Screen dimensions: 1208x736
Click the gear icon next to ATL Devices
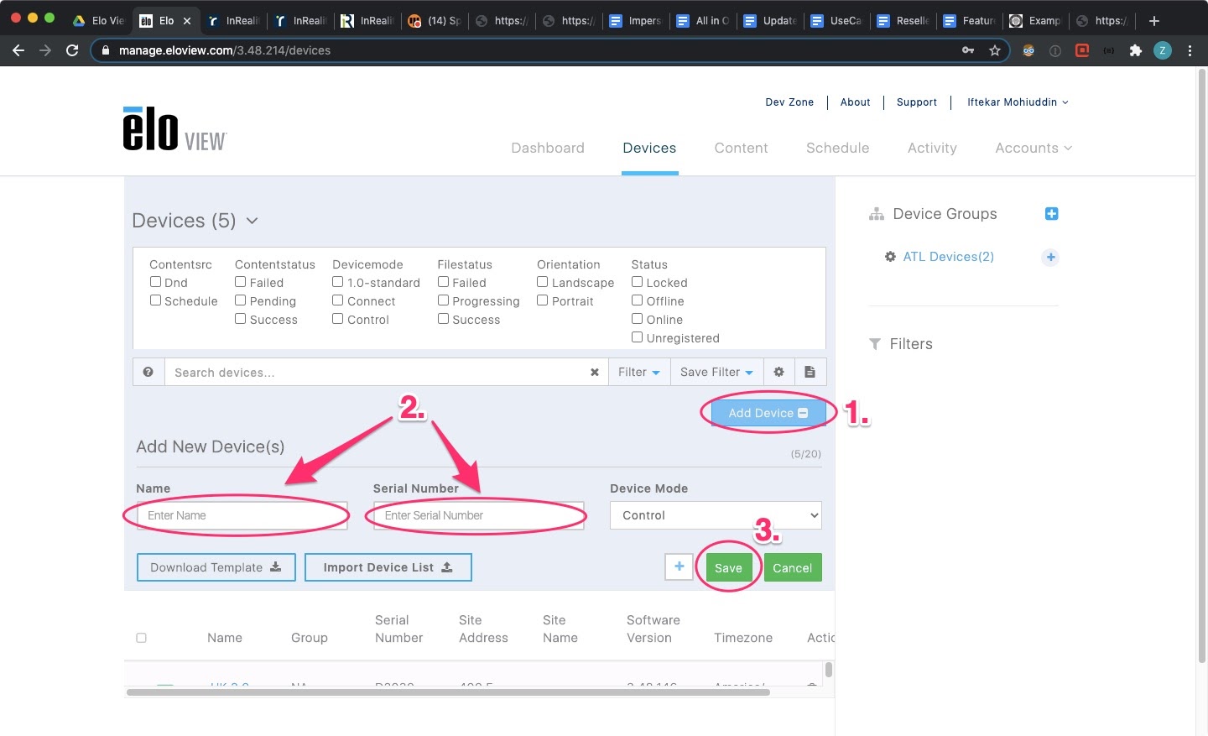(x=890, y=257)
